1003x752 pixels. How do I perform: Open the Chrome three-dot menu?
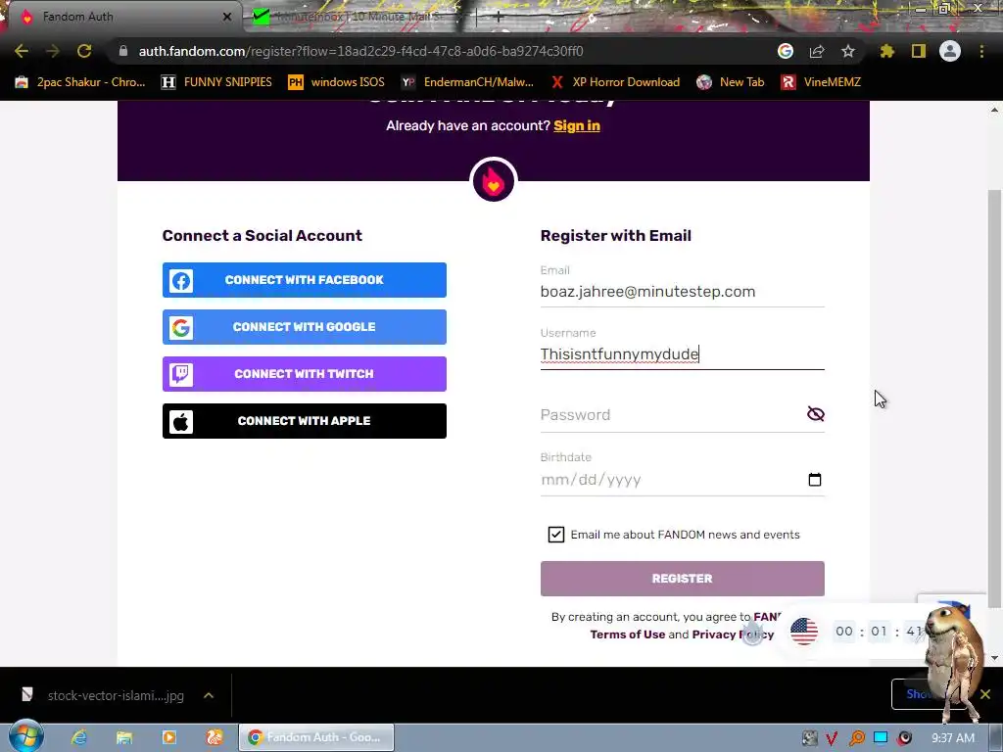click(981, 51)
